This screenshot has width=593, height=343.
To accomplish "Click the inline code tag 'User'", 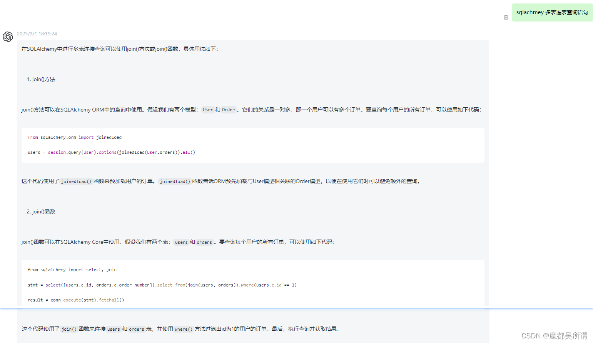I will [208, 110].
